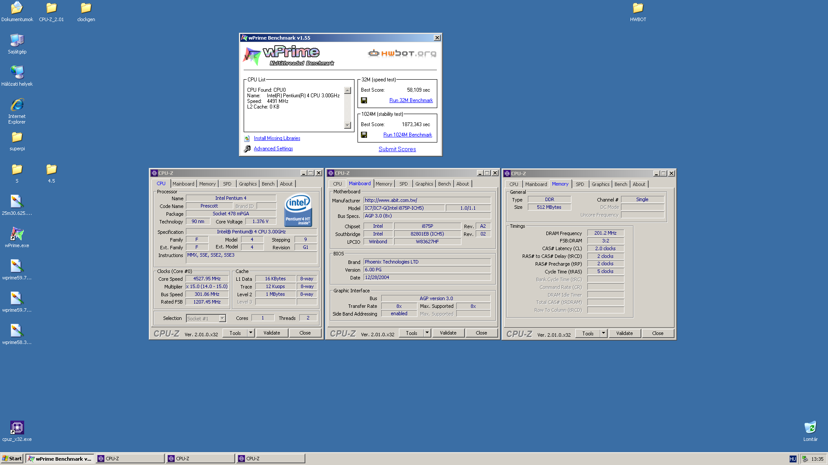Viewport: 828px width, 465px height.
Task: Switch to Memory tab in the left CPU-Z window
Action: click(x=207, y=184)
